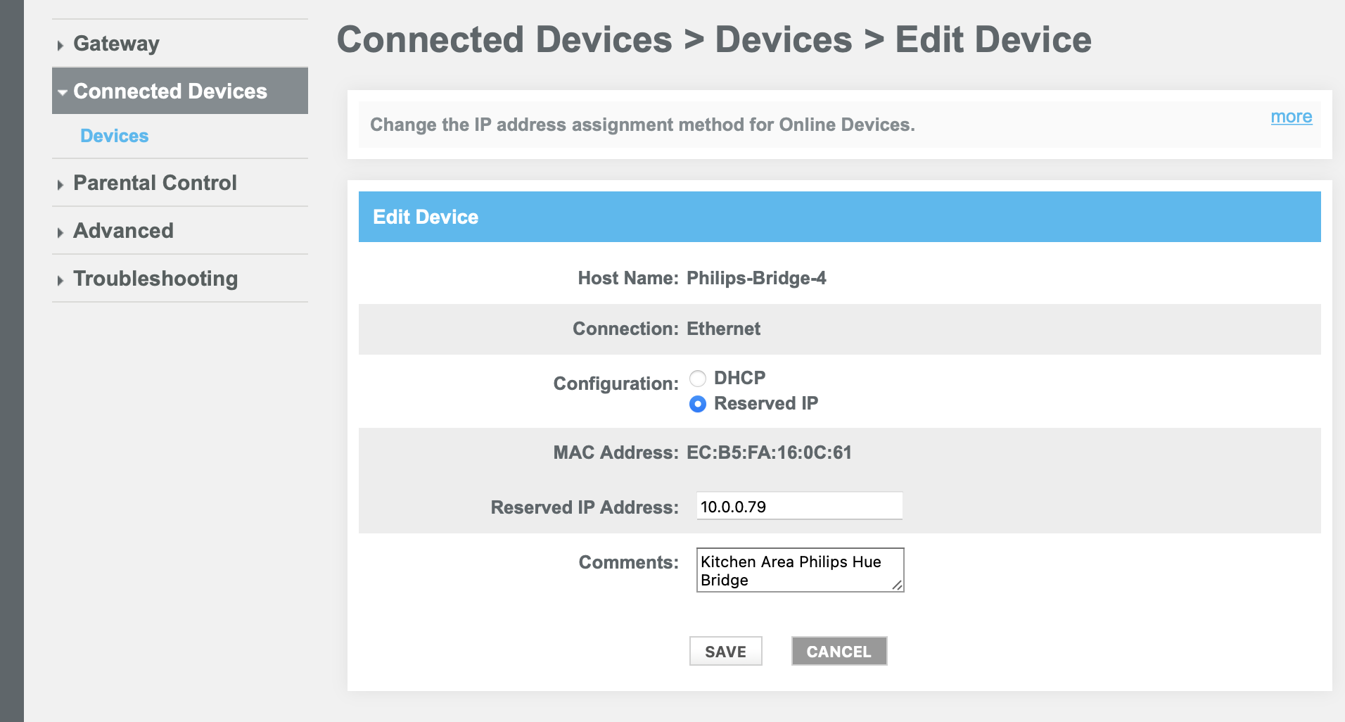The height and width of the screenshot is (722, 1345).
Task: Expand the Parental Control arrow
Action: (60, 184)
